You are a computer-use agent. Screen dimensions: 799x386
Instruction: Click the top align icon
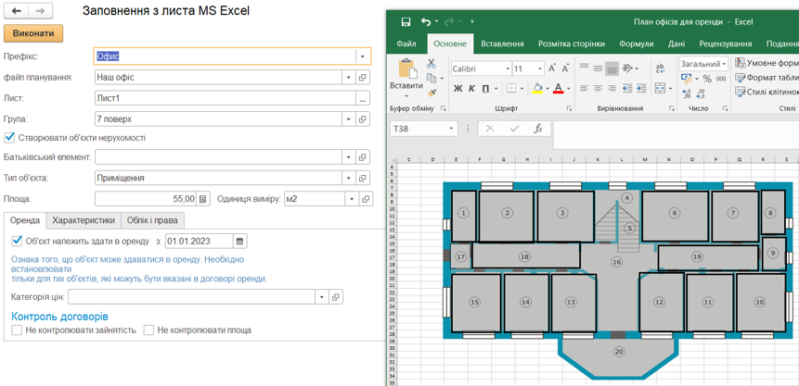[584, 68]
